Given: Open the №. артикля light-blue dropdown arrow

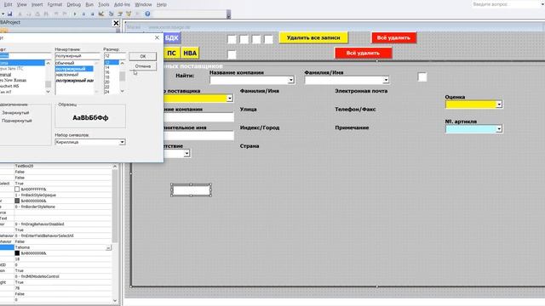Looking at the screenshot, I should (499, 128).
